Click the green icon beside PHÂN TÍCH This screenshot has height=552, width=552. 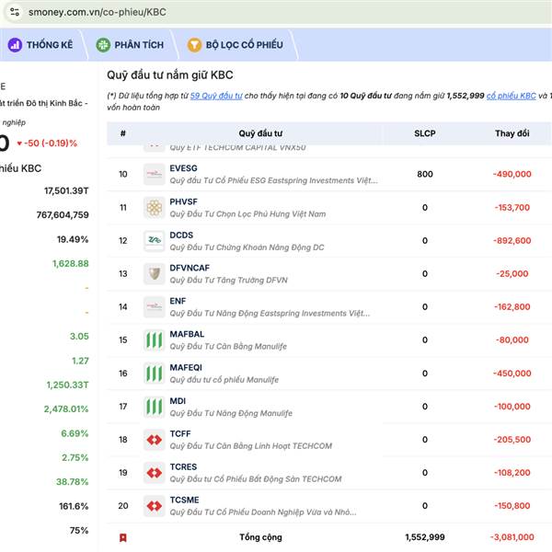tap(103, 45)
